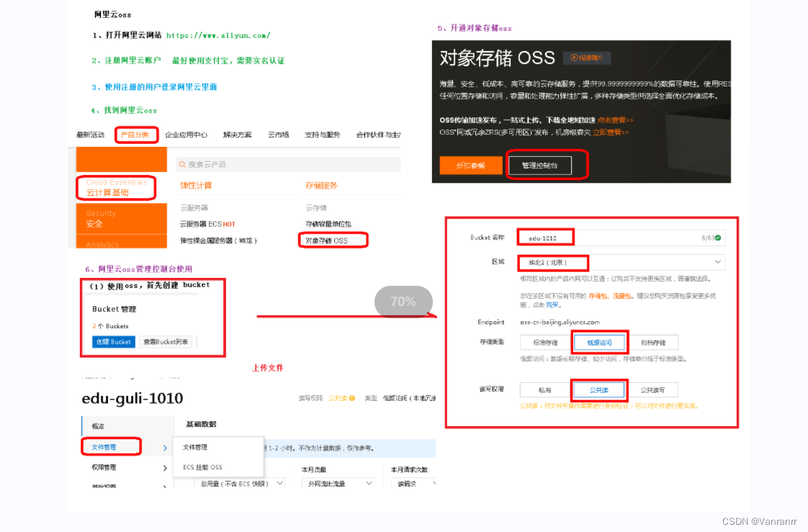
Task: Open the 总用量（不含 ECS 快照）dropdown
Action: [x=240, y=484]
